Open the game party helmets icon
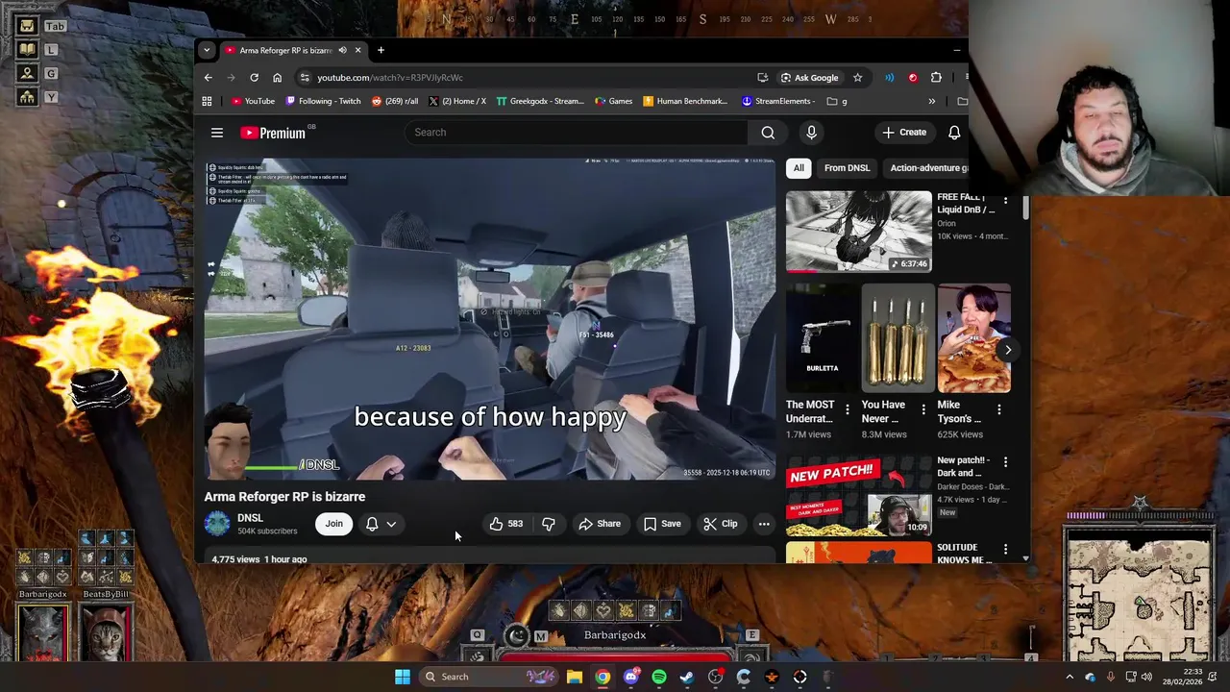Screen dimensions: 1230x692 click(27, 97)
